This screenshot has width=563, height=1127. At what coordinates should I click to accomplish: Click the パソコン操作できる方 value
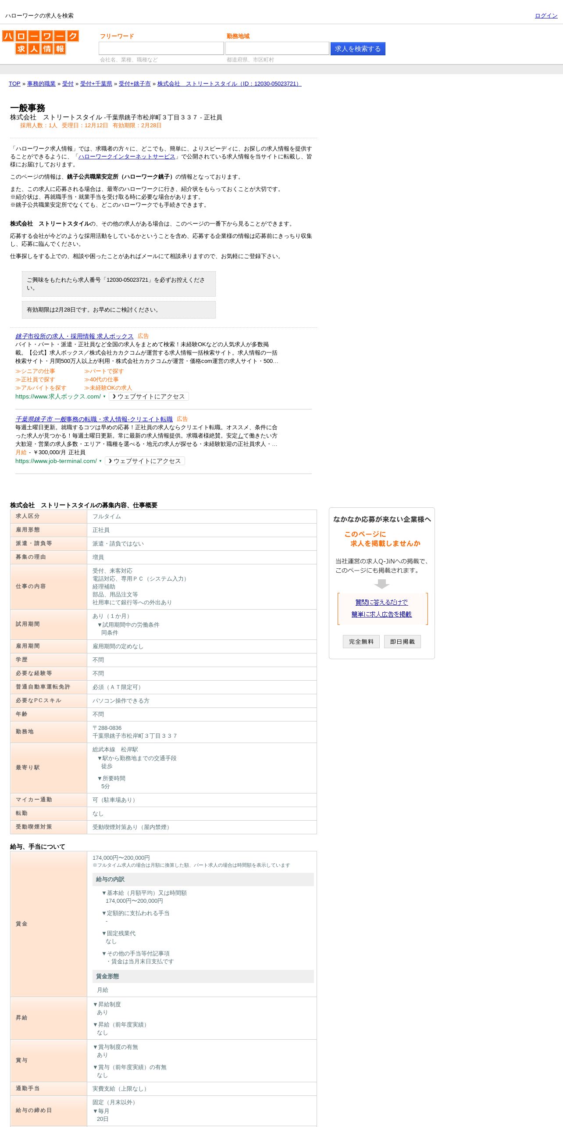point(121,701)
